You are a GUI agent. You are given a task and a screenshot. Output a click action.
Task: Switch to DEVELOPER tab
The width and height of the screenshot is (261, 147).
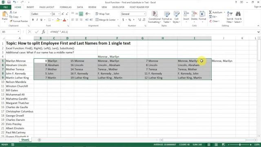(x=118, y=7)
